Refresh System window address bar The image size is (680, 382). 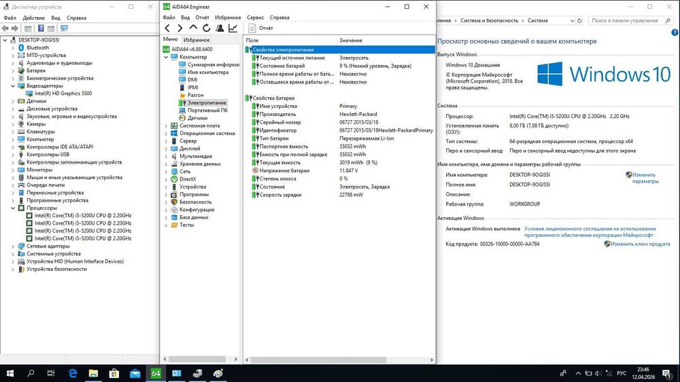pyautogui.click(x=579, y=21)
